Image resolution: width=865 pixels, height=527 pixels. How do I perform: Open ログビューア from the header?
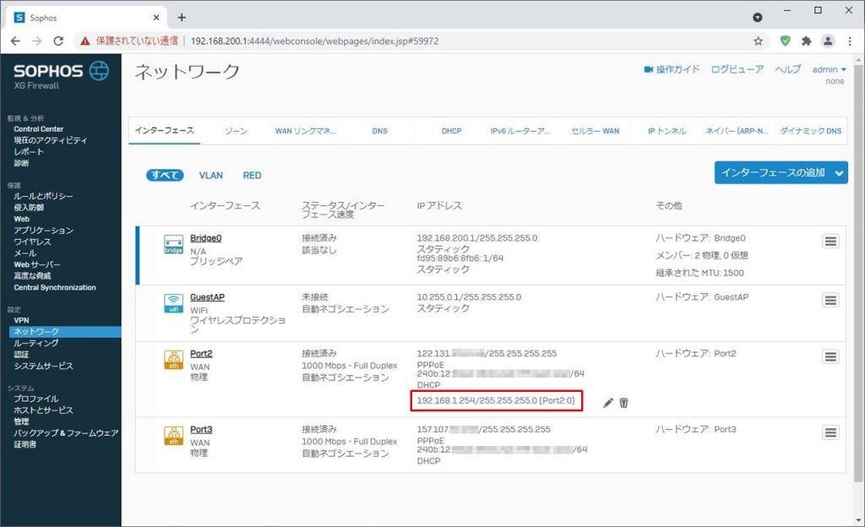pyautogui.click(x=737, y=69)
